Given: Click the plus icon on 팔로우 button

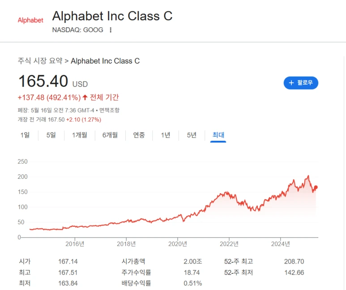Looking at the screenshot, I should pyautogui.click(x=291, y=83).
